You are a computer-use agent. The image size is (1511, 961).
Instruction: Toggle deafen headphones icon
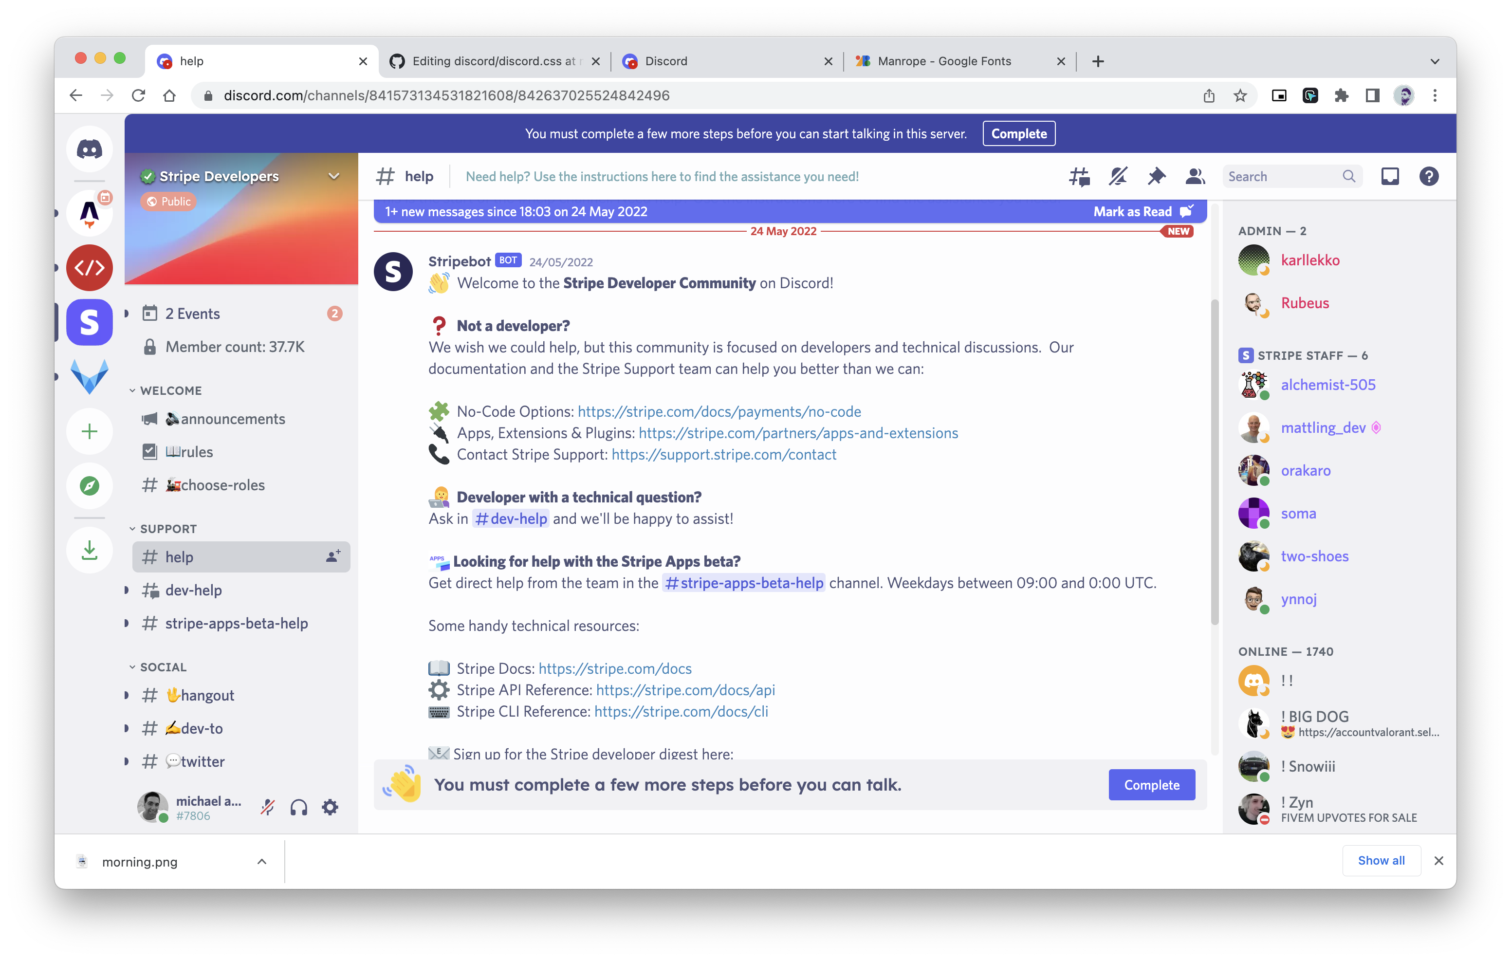[x=299, y=807]
